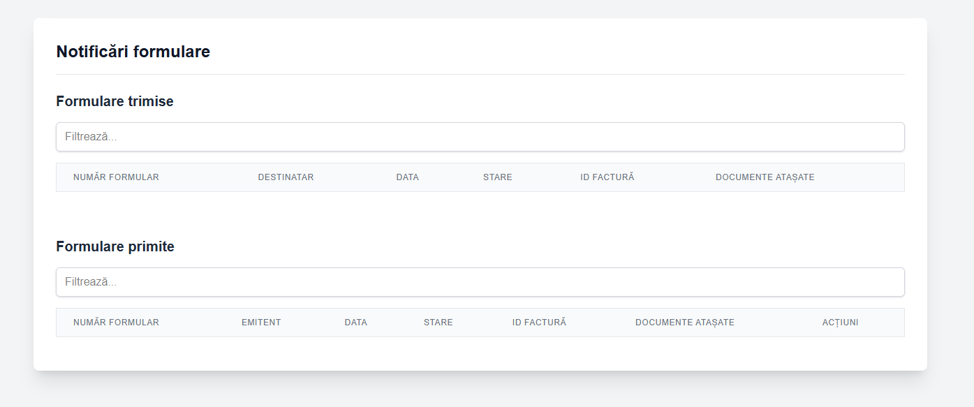The height and width of the screenshot is (407, 974).
Task: Sort received forms by Număr formular
Action: [x=116, y=323]
